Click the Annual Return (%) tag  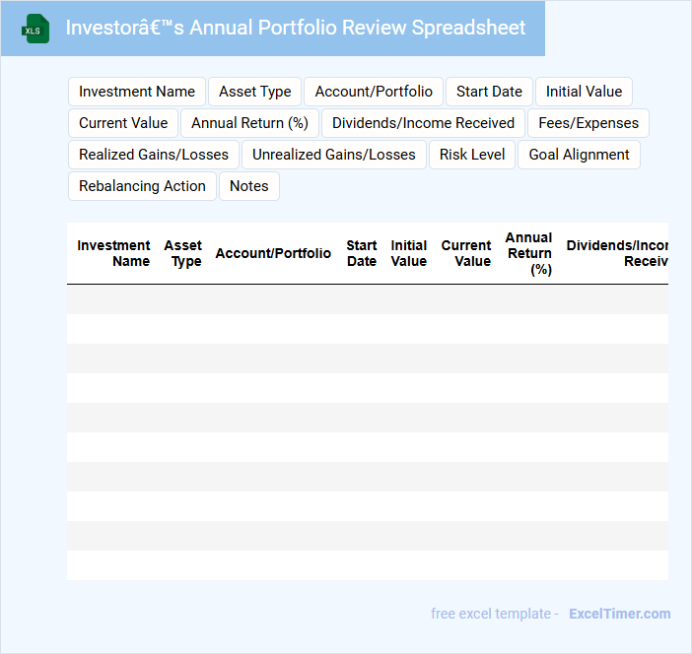[249, 123]
